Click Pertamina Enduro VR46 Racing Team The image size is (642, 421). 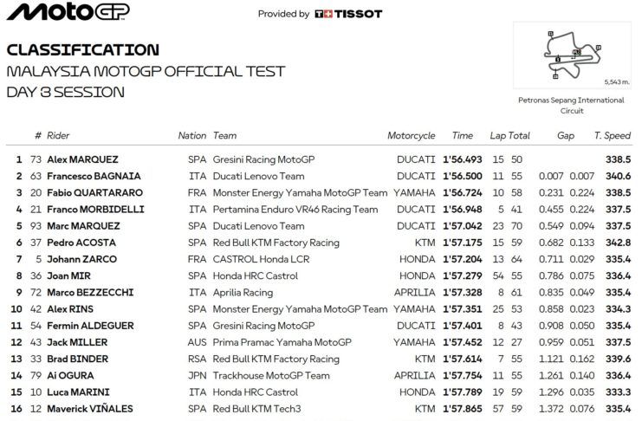(295, 210)
